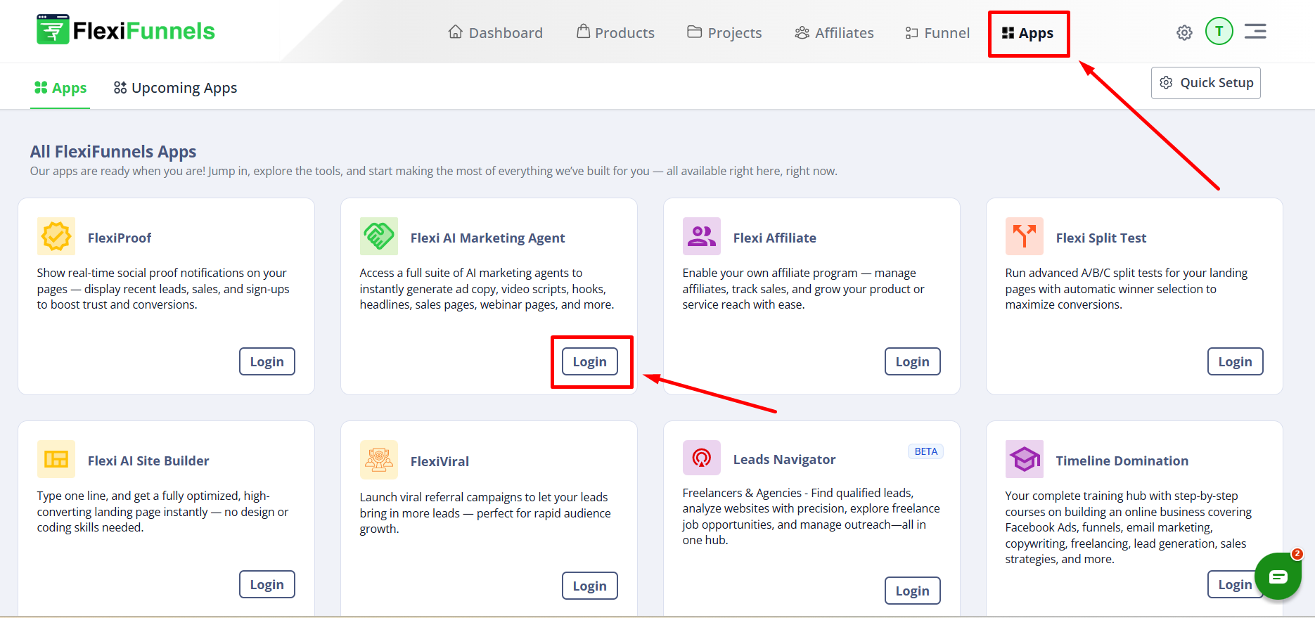Click the Flexi AI Marketing Agent icon
The height and width of the screenshot is (618, 1315).
[379, 236]
